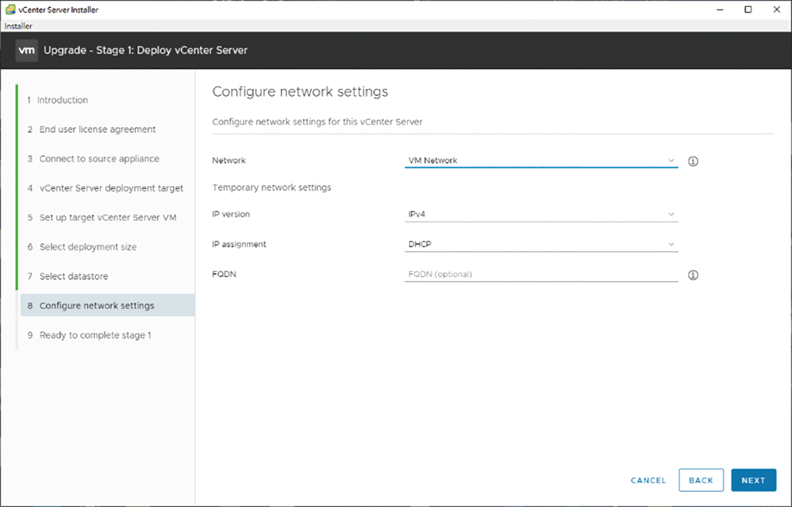Click the BACK button

pyautogui.click(x=701, y=480)
